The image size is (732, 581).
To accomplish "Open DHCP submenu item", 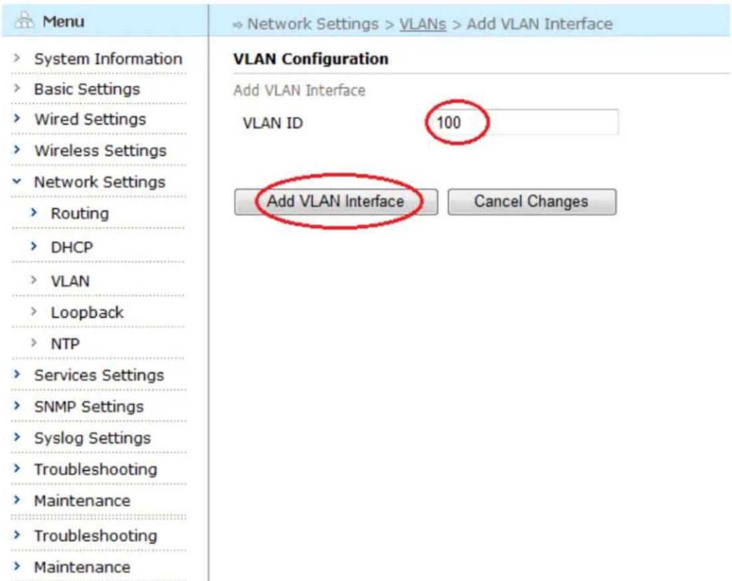I will 72,247.
